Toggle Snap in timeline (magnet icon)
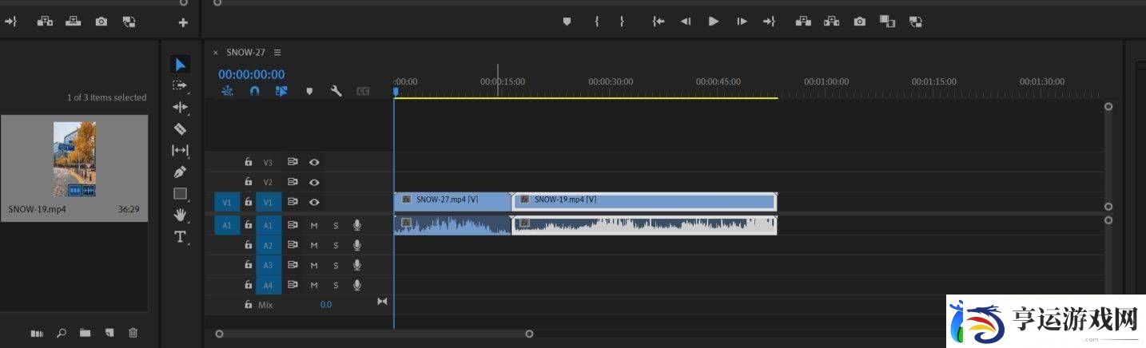The height and width of the screenshot is (348, 1146). pos(254,91)
